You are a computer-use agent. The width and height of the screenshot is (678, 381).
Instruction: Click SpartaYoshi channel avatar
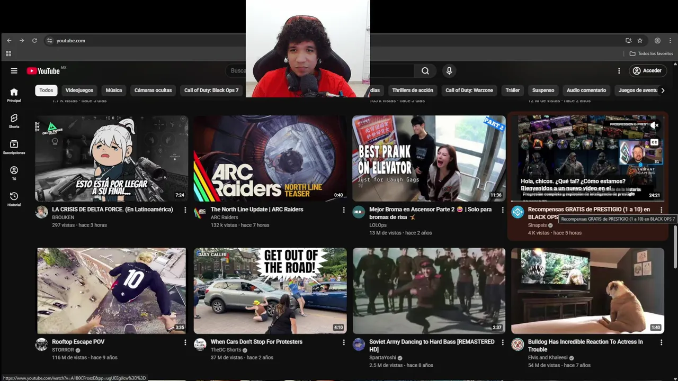pyautogui.click(x=359, y=345)
